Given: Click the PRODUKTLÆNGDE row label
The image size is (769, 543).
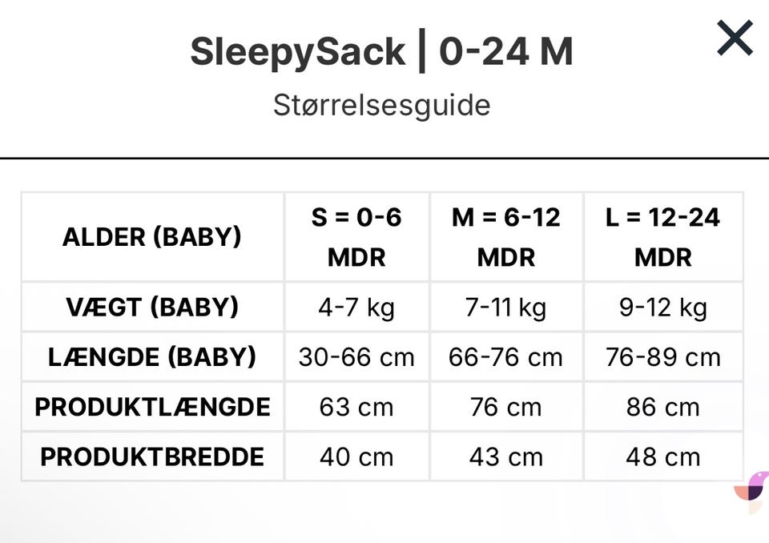Looking at the screenshot, I should pos(152,407).
